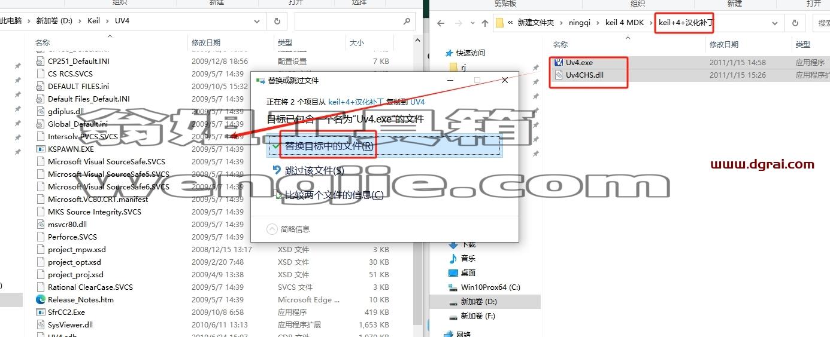Go to 新建文件夹 in right breadcrumb
This screenshot has height=337, width=830.
click(x=536, y=23)
